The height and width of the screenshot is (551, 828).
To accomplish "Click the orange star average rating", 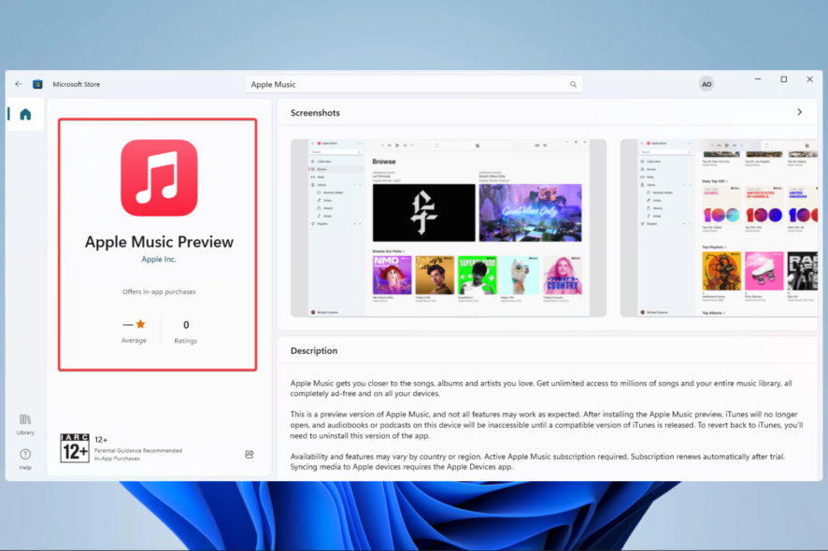I will 140,324.
